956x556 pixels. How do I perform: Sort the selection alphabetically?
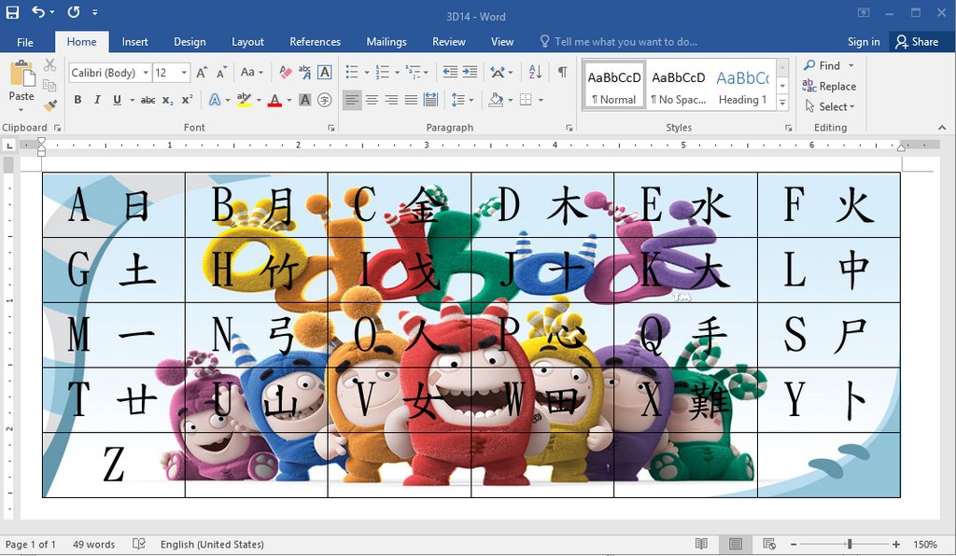click(535, 73)
